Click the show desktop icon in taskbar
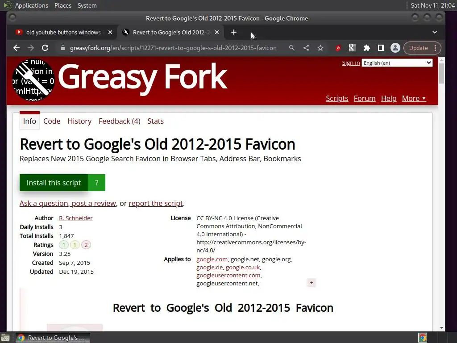 5,338
